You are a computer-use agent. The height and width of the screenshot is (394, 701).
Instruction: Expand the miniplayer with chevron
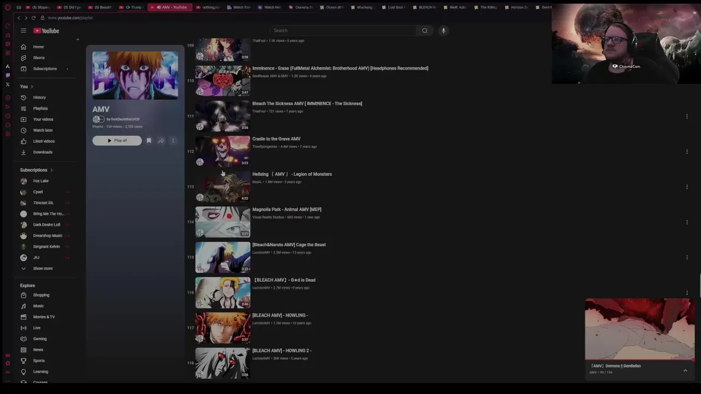point(685,370)
